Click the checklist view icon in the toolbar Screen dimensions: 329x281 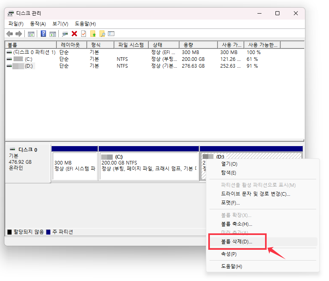click(111, 33)
